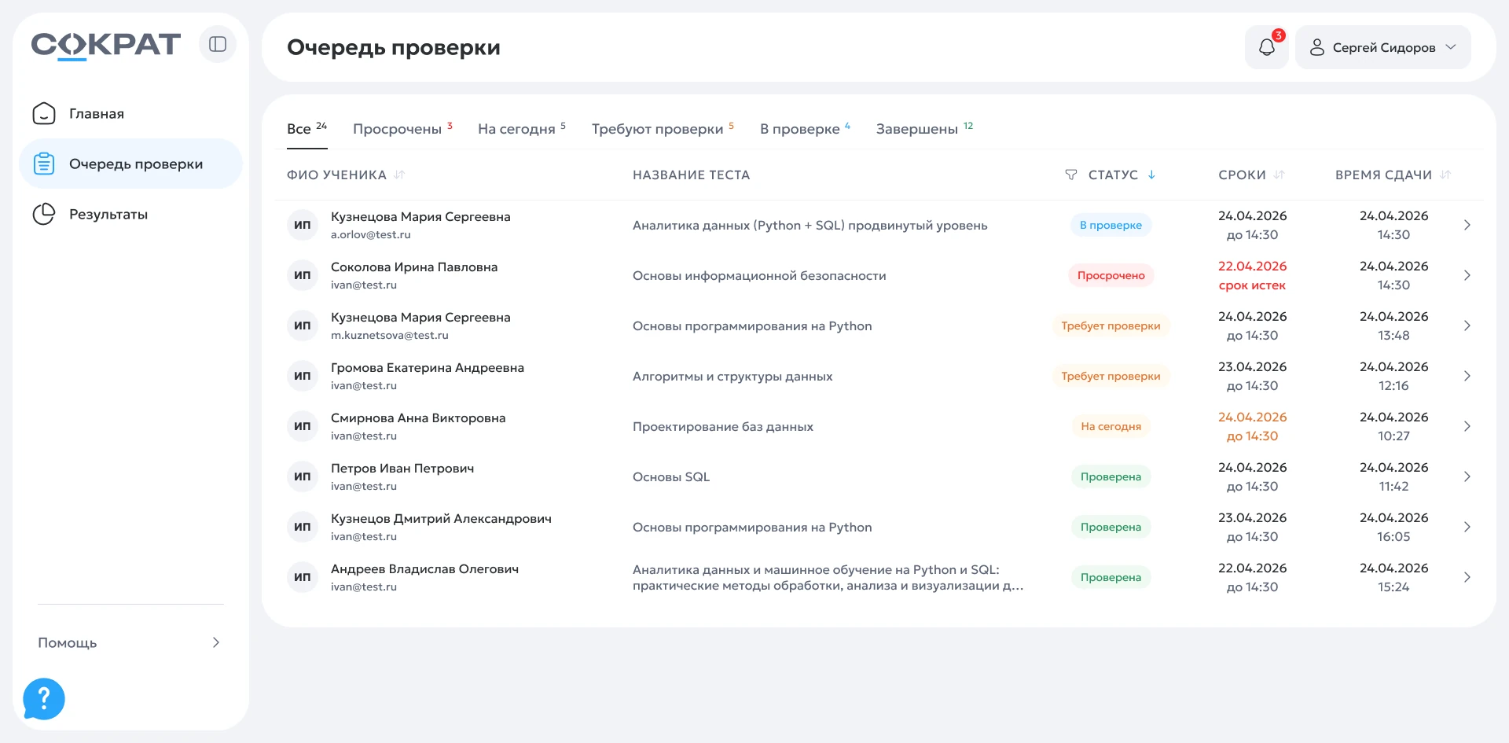Click the status column filter funnel icon
The height and width of the screenshot is (743, 1509).
1070,175
